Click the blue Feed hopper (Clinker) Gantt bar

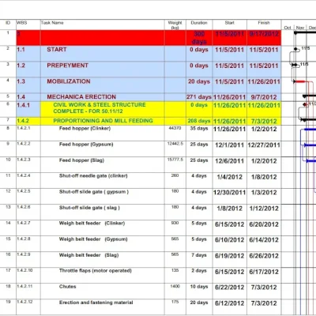point(310,130)
